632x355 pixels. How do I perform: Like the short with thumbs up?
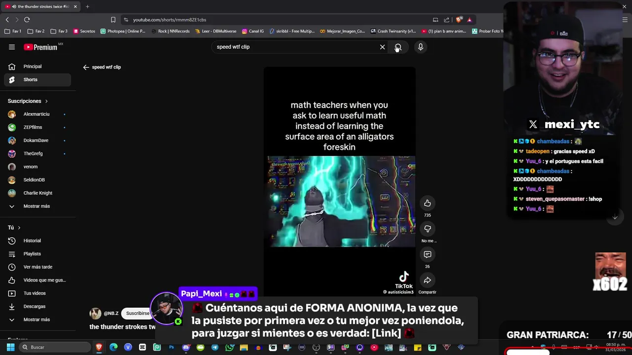tap(428, 203)
